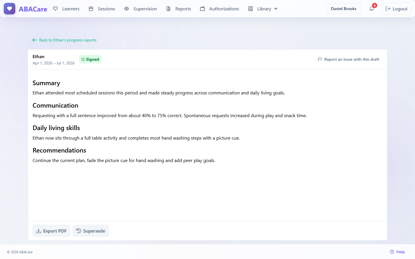Click the download icon on Export PDF
This screenshot has height=259, width=415.
[39, 231]
